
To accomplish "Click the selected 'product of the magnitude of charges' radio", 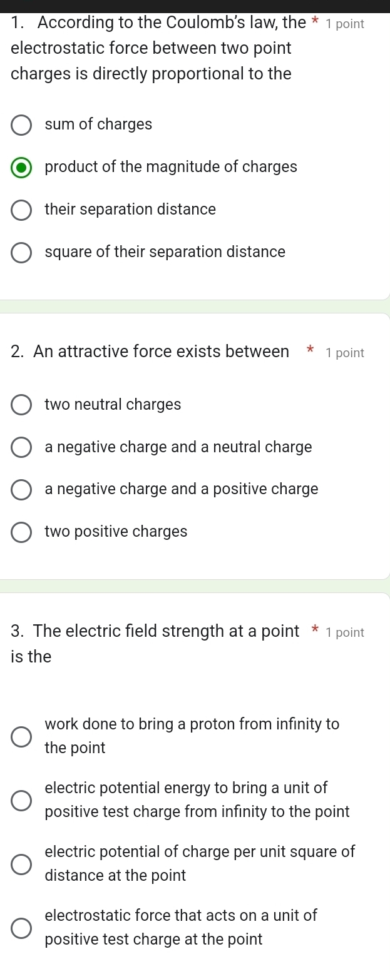I will pyautogui.click(x=21, y=168).
